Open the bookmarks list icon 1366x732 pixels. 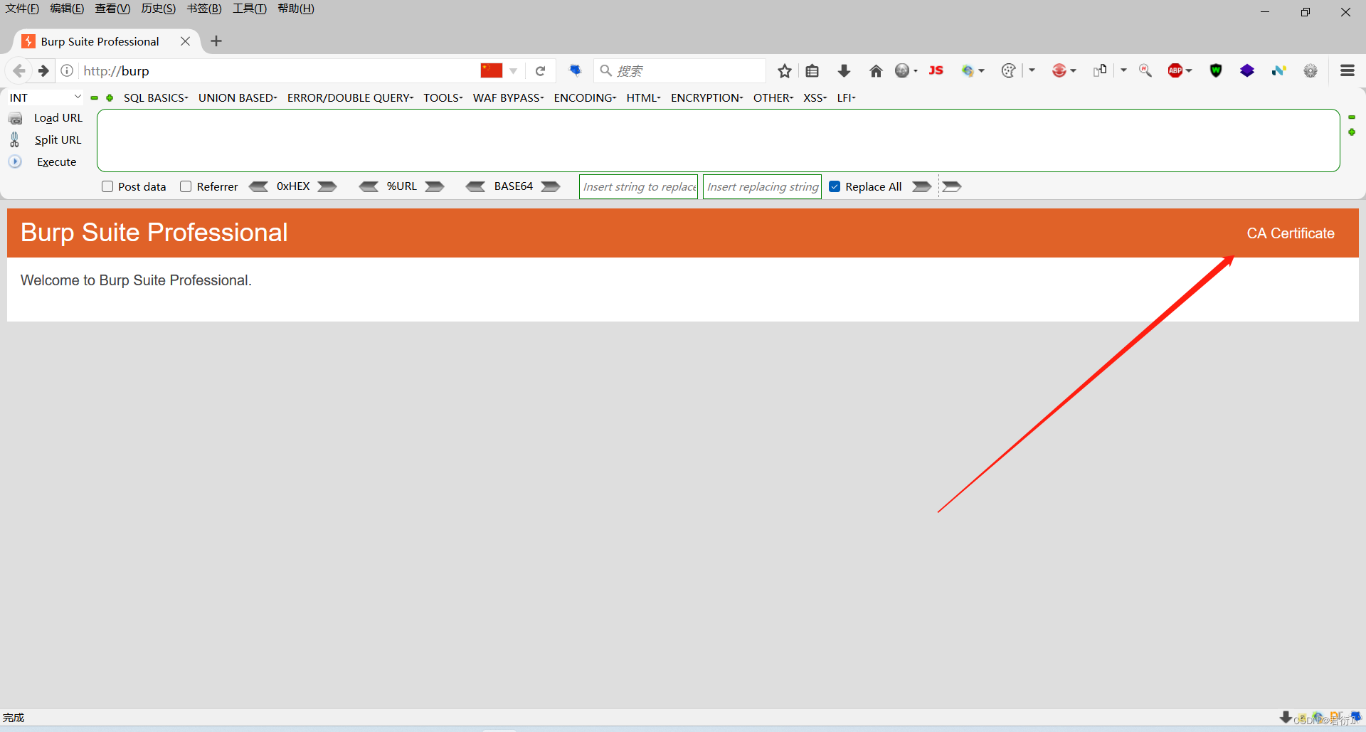[812, 70]
